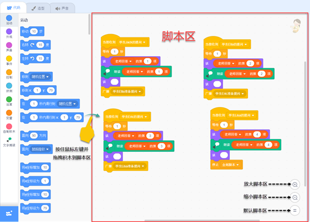The image size is (310, 222).
Task: Click the 10 input on 移动 步 block
Action: coord(34,31)
